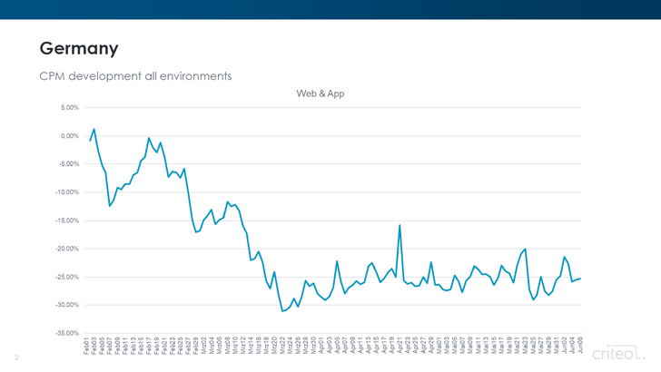Click the -20,00% y-axis label
Image resolution: width=661 pixels, height=372 pixels.
[67, 249]
